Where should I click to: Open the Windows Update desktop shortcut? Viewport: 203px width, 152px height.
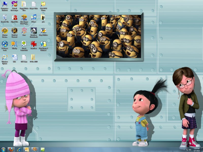[x=5, y=59]
